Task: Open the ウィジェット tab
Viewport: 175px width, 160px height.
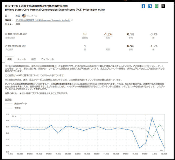Action: [x=48, y=59]
